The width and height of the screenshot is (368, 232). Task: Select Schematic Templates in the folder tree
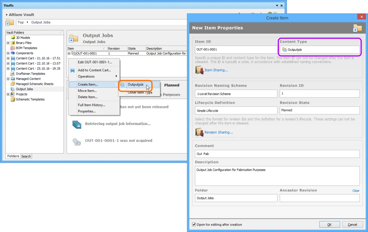(30, 99)
